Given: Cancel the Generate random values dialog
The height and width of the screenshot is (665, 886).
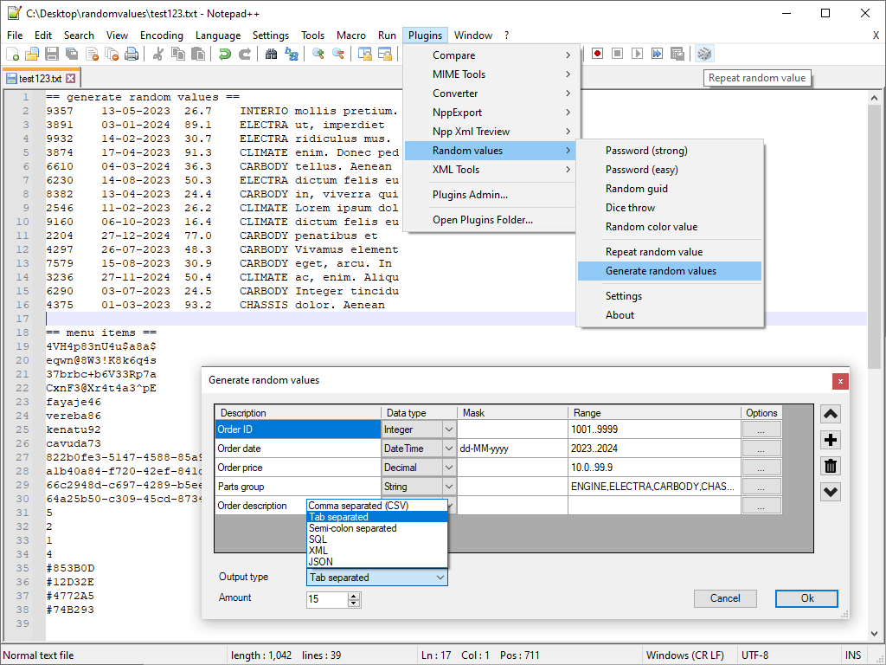Looking at the screenshot, I should (725, 598).
